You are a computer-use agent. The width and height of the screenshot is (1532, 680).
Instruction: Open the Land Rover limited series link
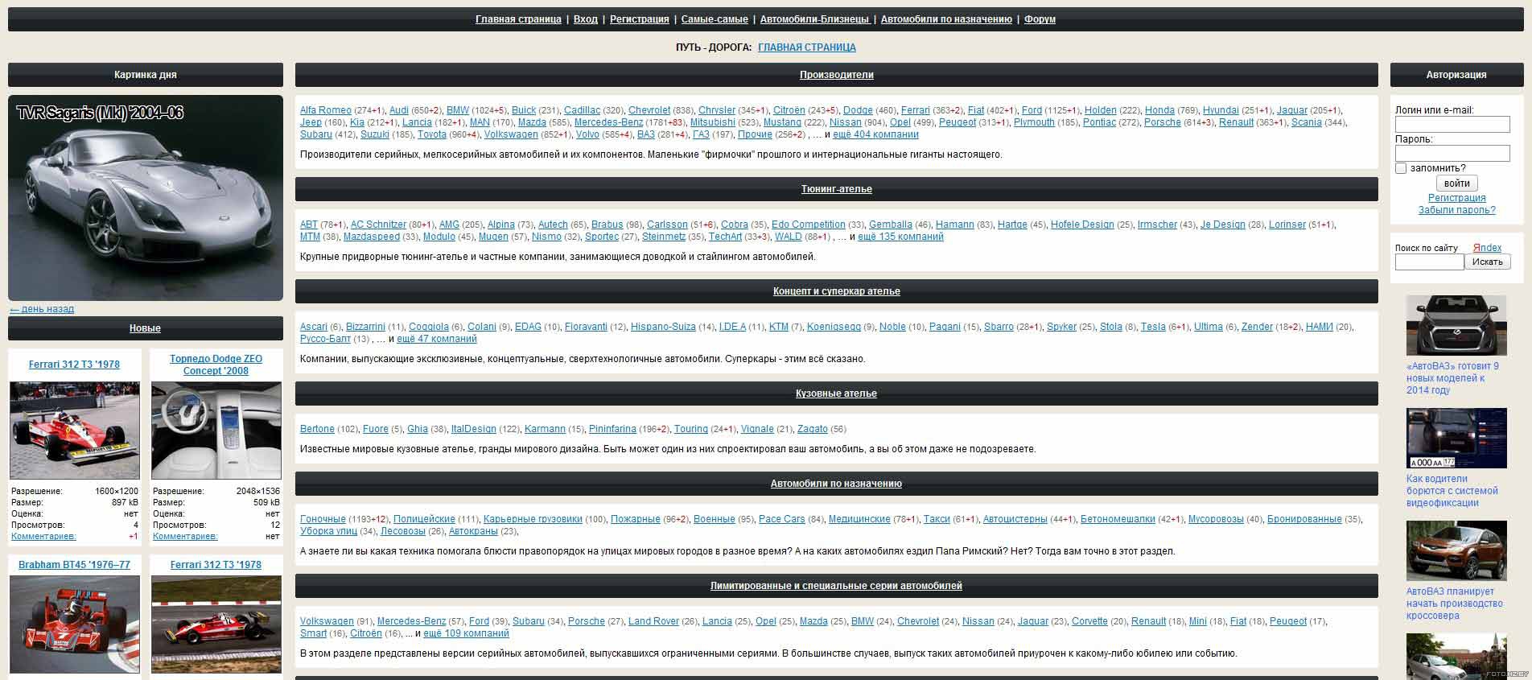653,621
